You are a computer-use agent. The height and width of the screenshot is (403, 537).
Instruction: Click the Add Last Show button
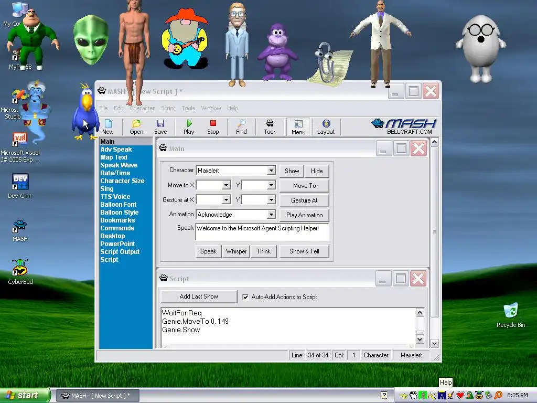(x=199, y=296)
